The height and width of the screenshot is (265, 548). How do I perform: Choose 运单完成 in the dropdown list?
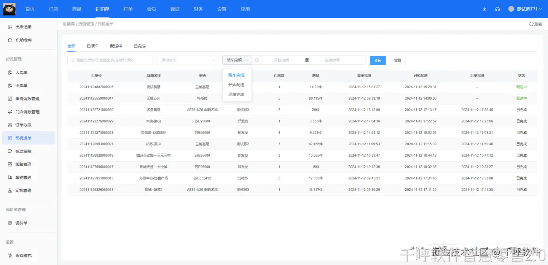coord(236,94)
